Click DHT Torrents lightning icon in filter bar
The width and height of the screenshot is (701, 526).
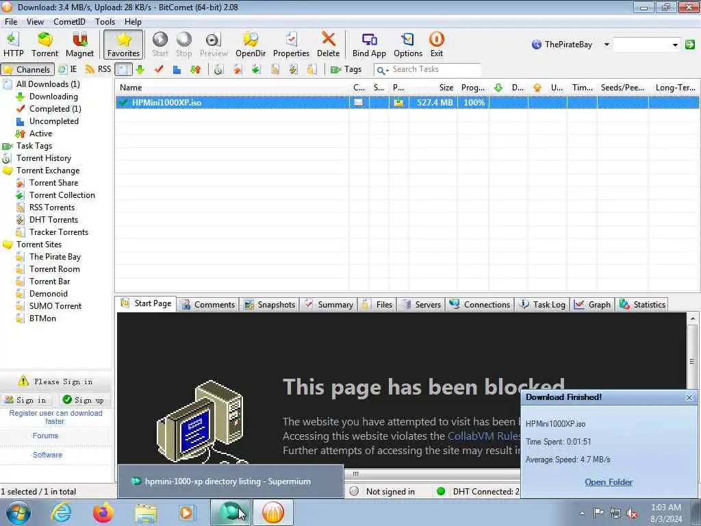click(x=293, y=69)
